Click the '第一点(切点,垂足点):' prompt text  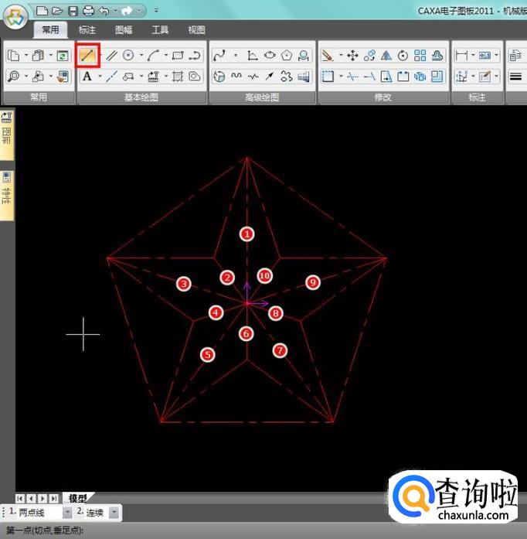pos(45,530)
